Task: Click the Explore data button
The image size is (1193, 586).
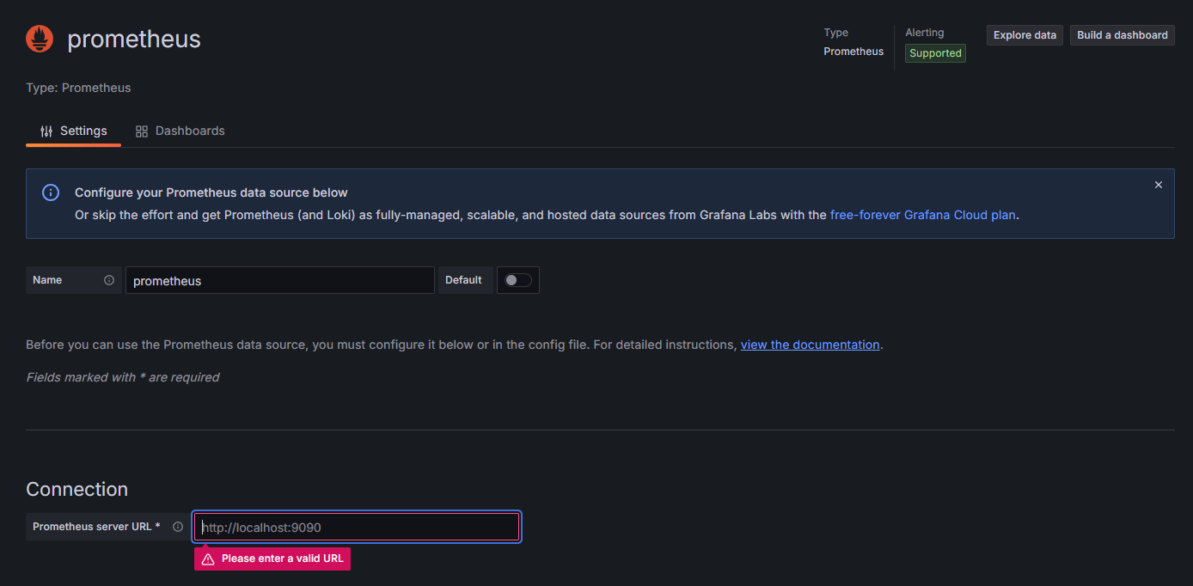Action: [1025, 35]
